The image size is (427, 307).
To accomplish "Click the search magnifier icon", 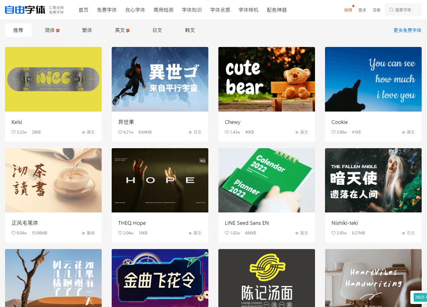I will [391, 10].
